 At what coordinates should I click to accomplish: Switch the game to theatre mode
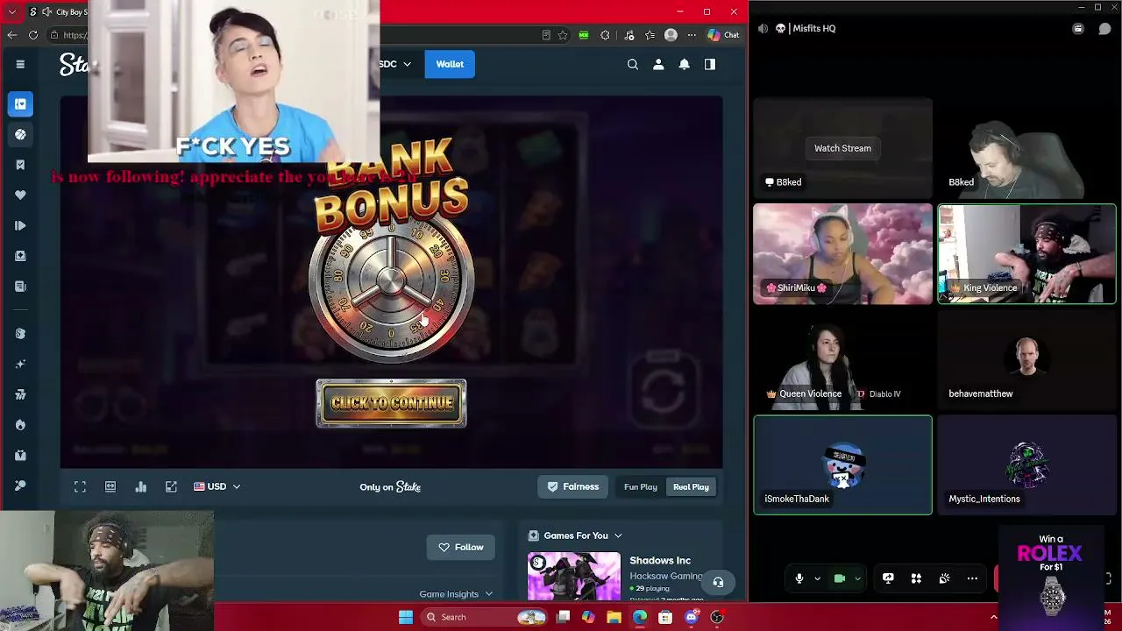click(110, 486)
